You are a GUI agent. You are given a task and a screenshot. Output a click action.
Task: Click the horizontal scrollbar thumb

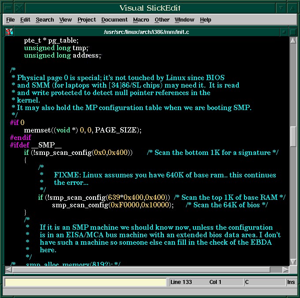(x=141, y=270)
